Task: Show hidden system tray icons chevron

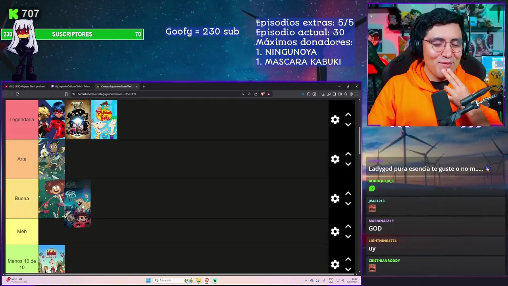Action: [306, 280]
